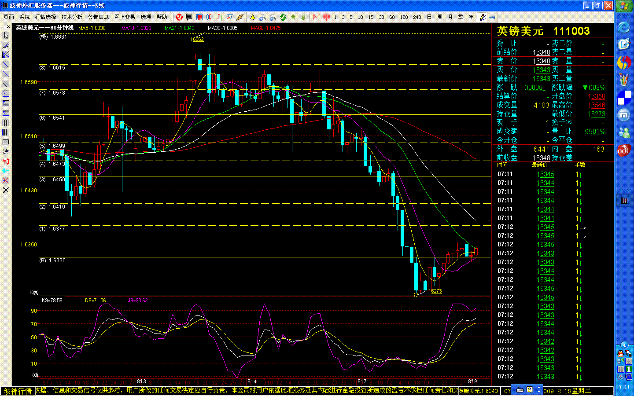
Task: Click the 1.6662 high price label on chart
Action: [x=197, y=40]
